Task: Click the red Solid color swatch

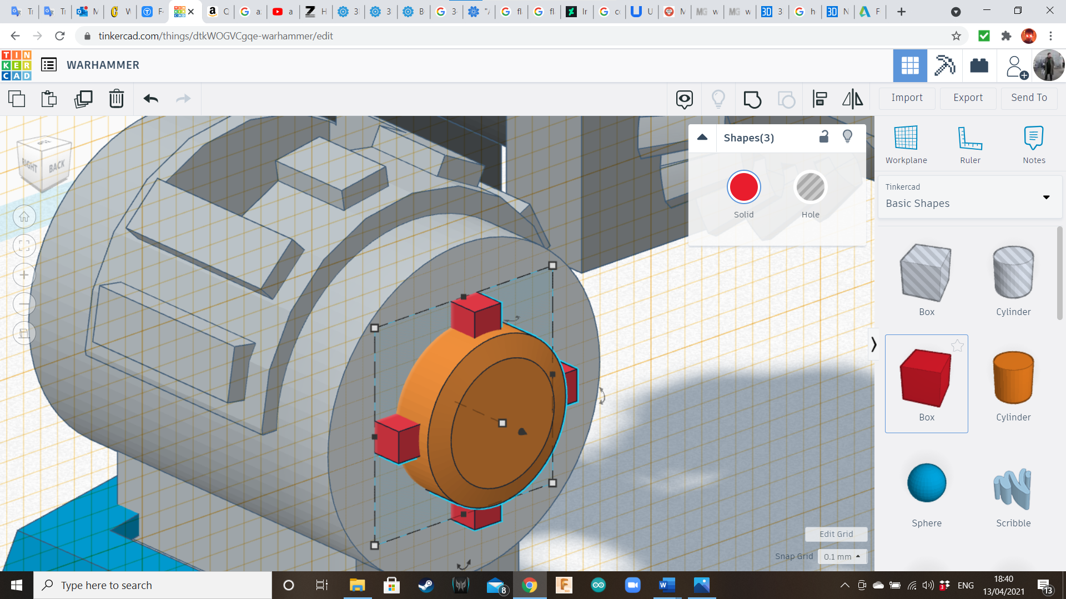Action: tap(743, 187)
